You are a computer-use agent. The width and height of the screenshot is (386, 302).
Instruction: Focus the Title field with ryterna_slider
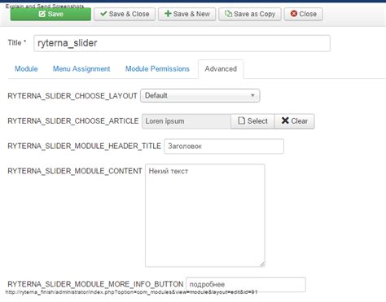tap(182, 43)
